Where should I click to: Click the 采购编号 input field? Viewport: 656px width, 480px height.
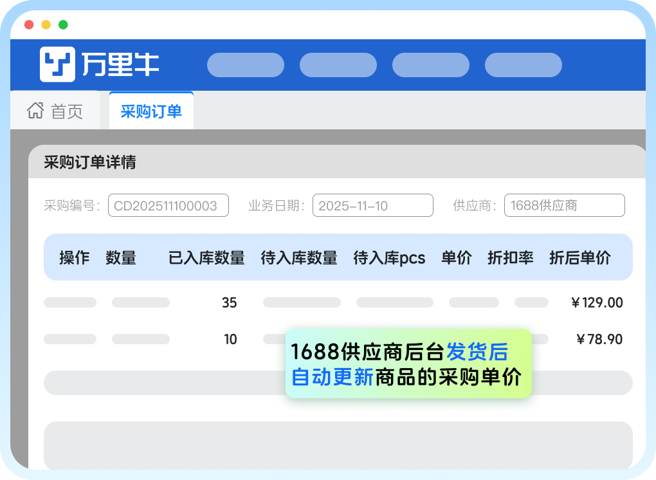coord(168,206)
